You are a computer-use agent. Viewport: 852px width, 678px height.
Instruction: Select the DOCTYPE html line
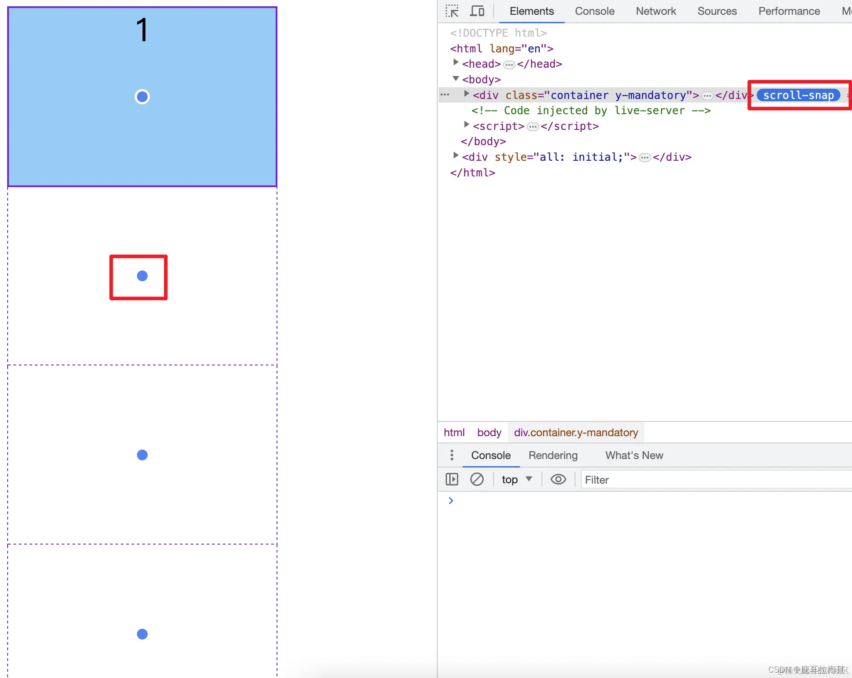point(498,33)
